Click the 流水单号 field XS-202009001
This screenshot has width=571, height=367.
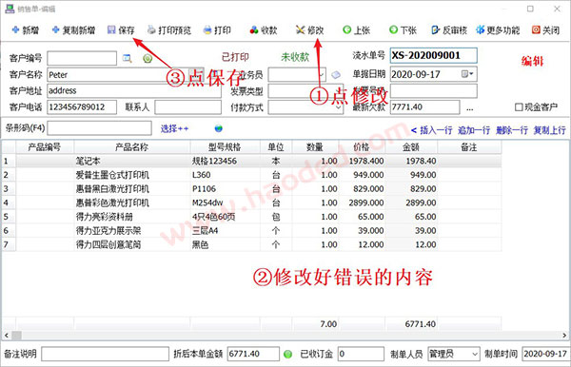[x=433, y=55]
